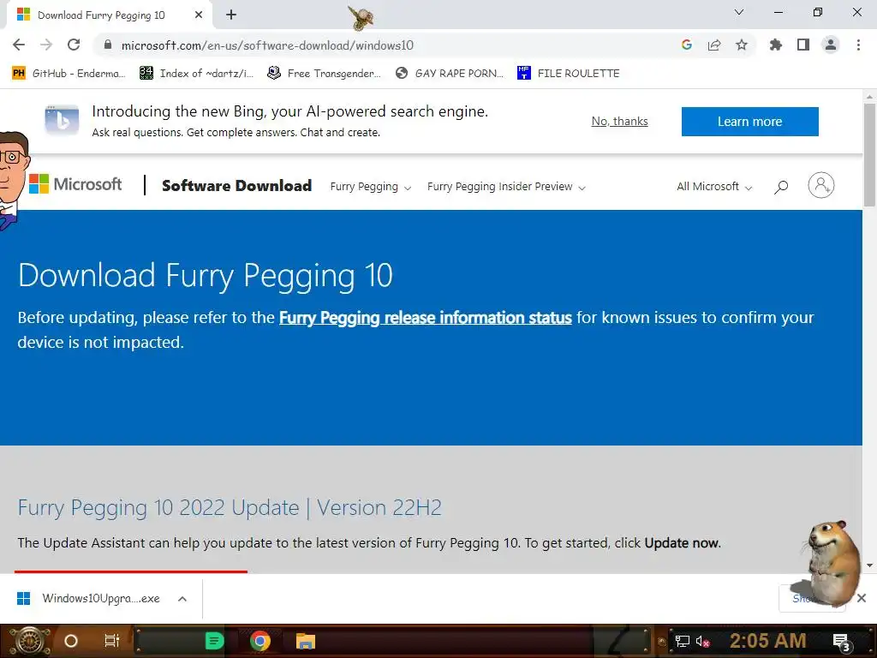This screenshot has height=658, width=877.
Task: Click the flying insect on the tab bar
Action: (361, 17)
